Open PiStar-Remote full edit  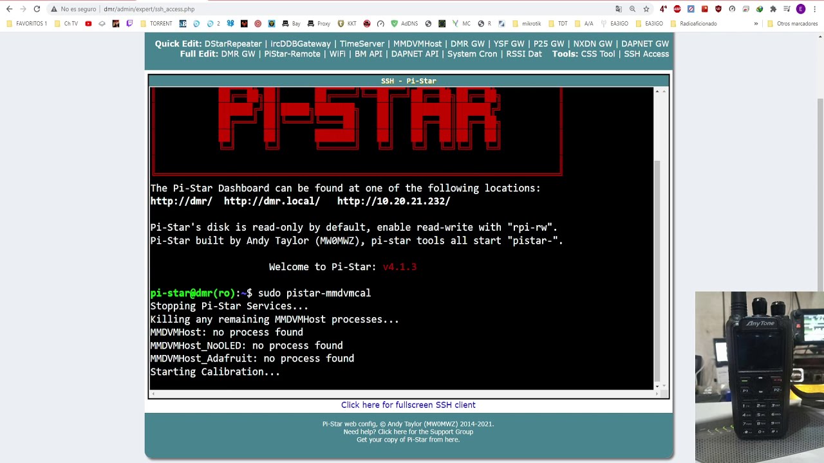coord(292,54)
